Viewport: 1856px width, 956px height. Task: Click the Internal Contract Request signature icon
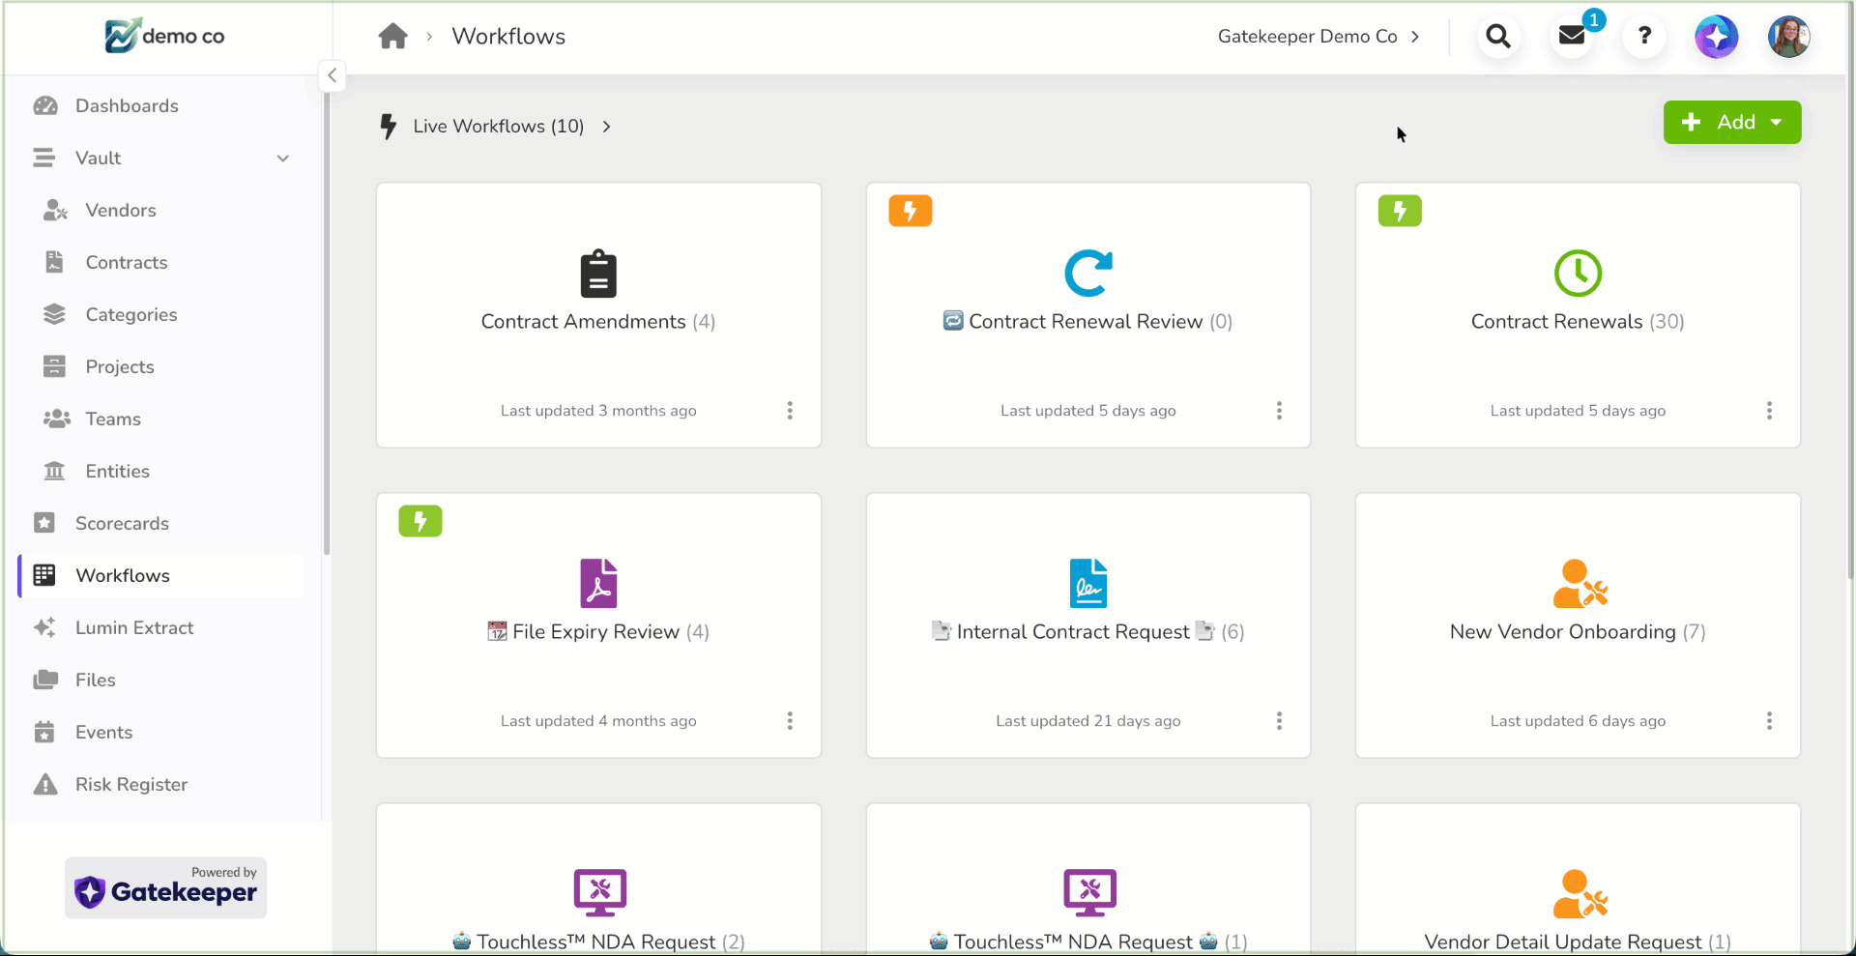[1088, 584]
